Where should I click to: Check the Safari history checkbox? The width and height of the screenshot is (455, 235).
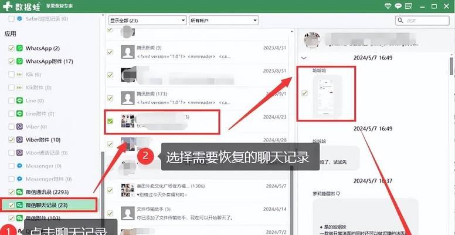click(11, 19)
